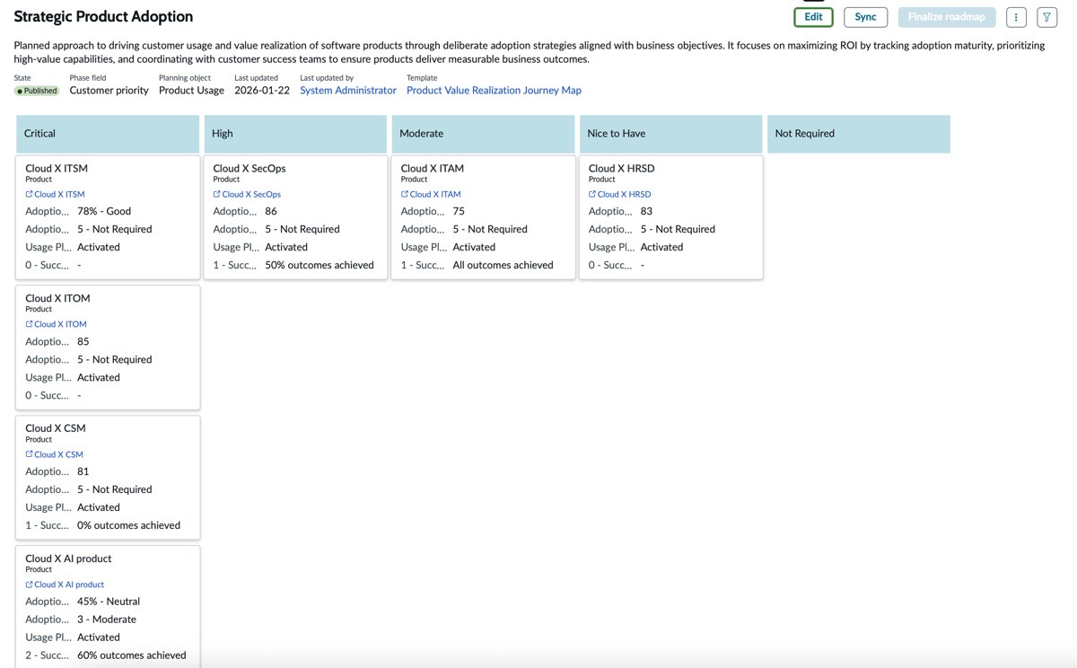This screenshot has width=1077, height=668.
Task: Click the 'All outcomes achieved' value
Action: [503, 265]
